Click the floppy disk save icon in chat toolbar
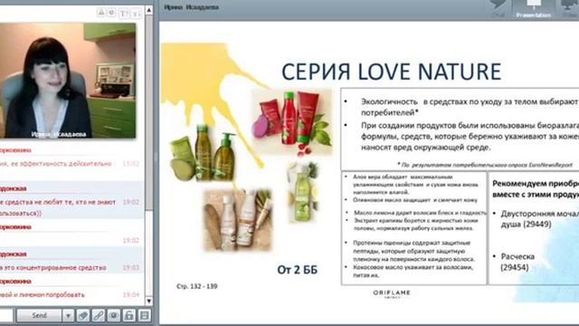The width and height of the screenshot is (579, 326). pyautogui.click(x=144, y=315)
